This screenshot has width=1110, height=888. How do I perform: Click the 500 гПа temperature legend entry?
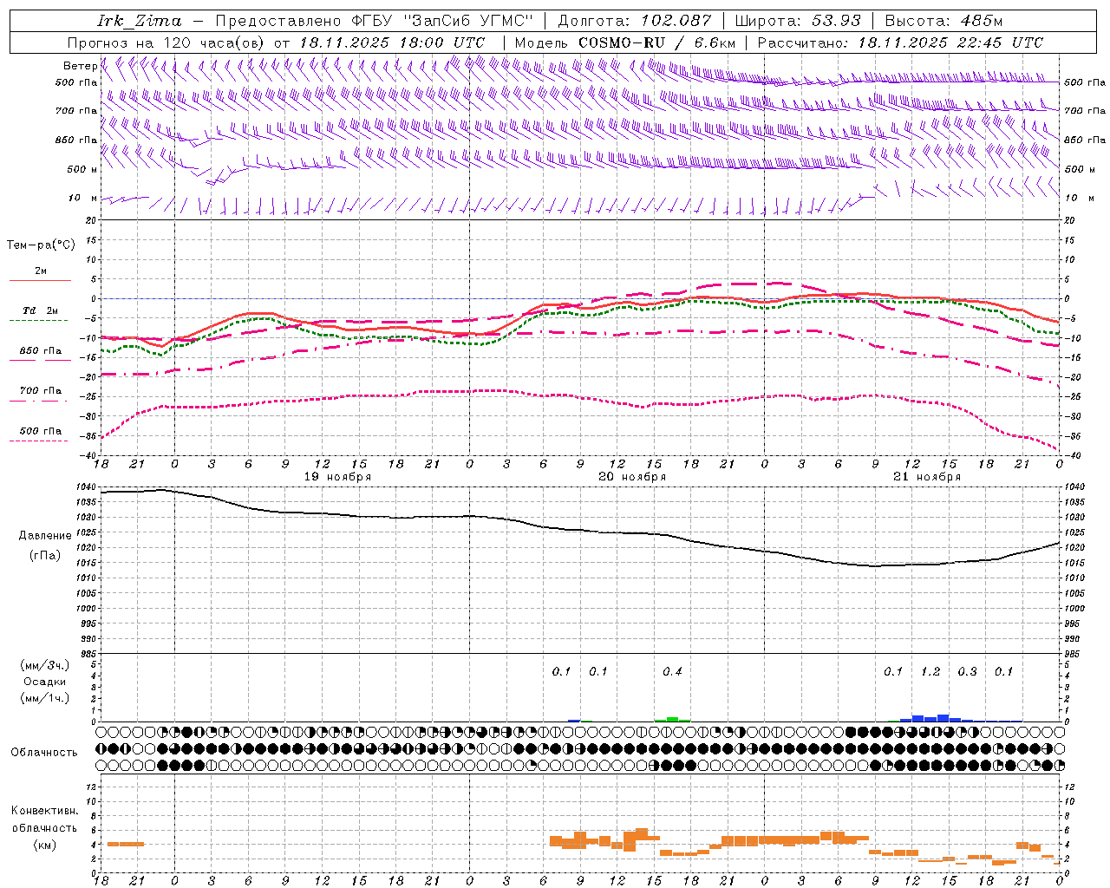pyautogui.click(x=41, y=431)
